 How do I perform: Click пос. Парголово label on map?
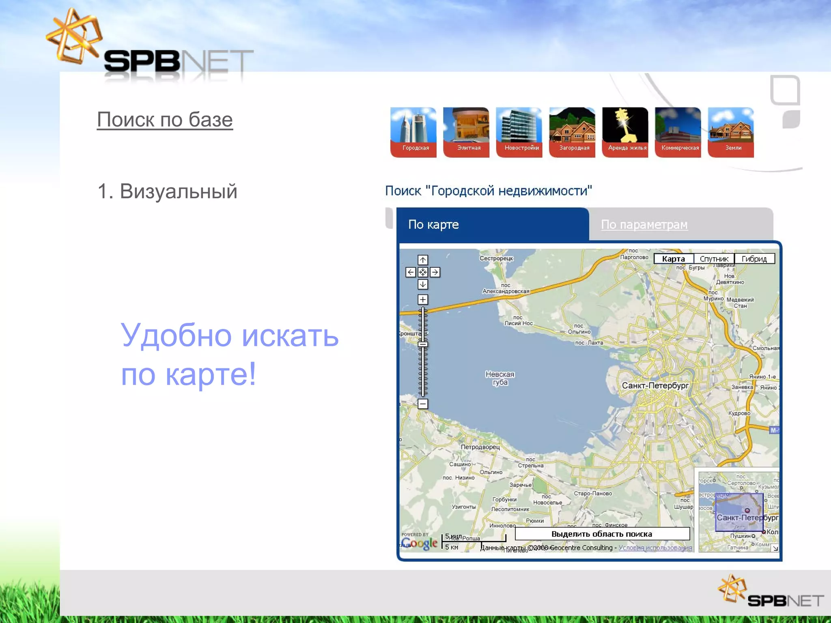click(x=634, y=254)
